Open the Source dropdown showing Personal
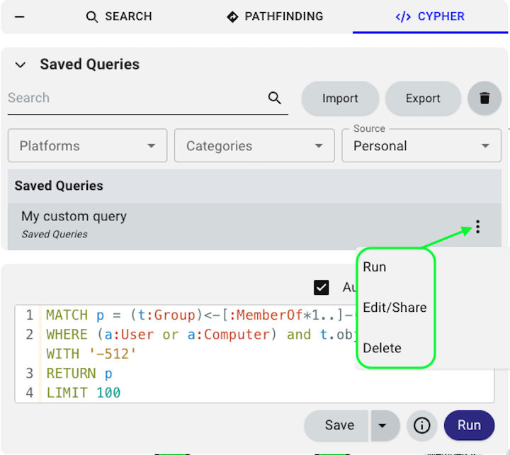 click(x=421, y=145)
